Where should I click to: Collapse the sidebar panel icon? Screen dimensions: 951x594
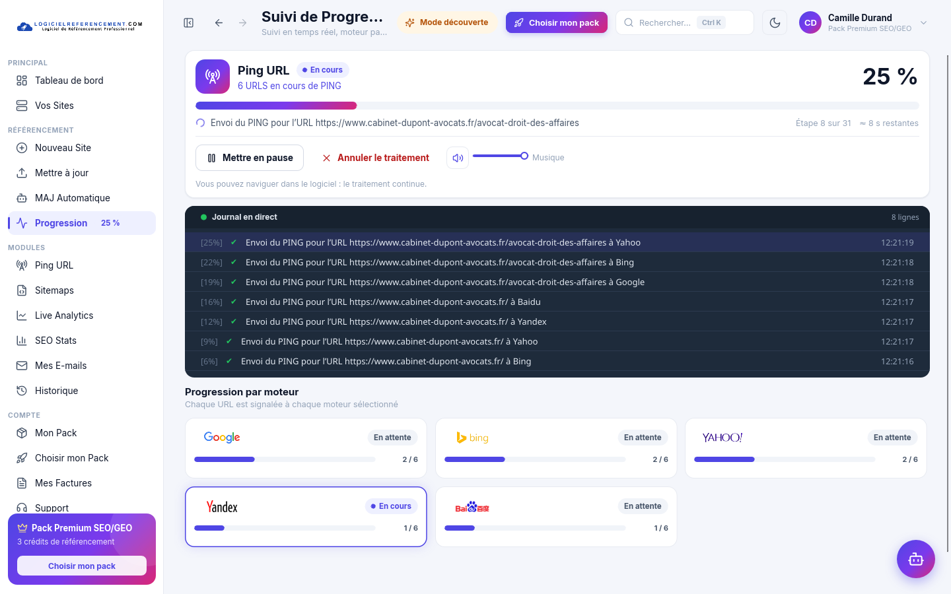[x=189, y=22]
